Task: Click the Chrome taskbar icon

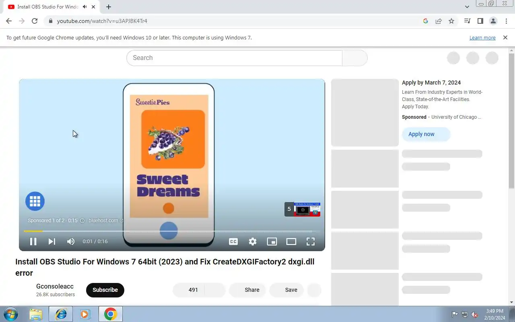Action: click(x=110, y=314)
